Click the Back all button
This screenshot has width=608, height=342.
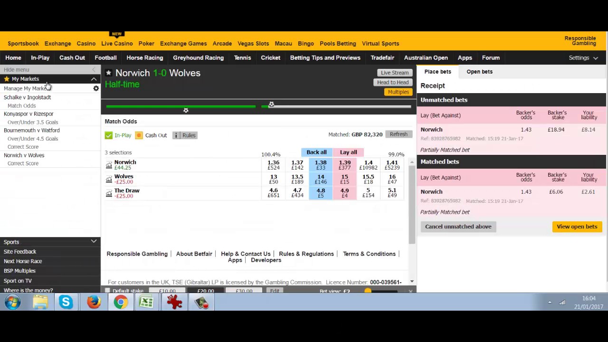click(316, 152)
